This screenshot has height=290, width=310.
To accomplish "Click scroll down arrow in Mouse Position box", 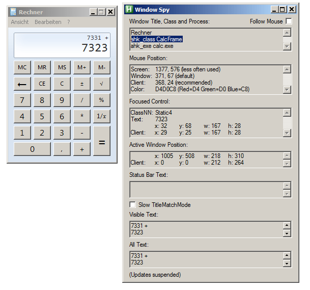I will [x=287, y=90].
